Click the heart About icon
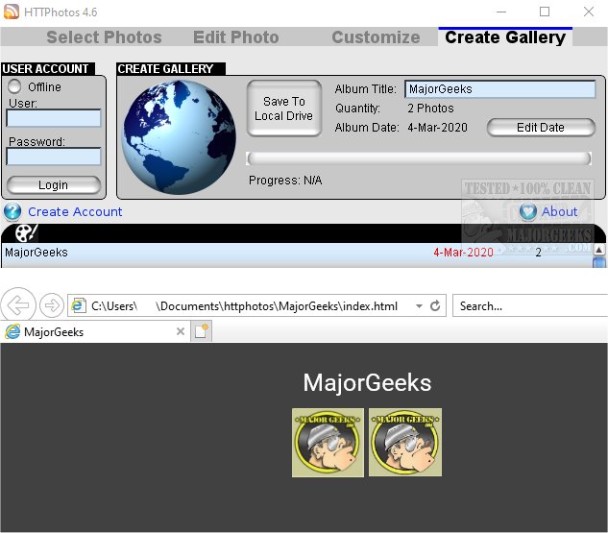The height and width of the screenshot is (533, 608). pyautogui.click(x=527, y=211)
